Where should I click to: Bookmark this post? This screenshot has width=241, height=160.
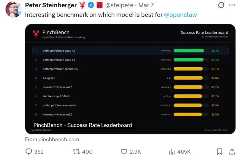[220, 152]
